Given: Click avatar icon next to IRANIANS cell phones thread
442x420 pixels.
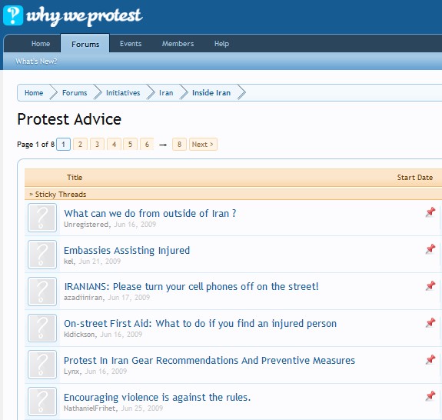Looking at the screenshot, I should tap(42, 292).
